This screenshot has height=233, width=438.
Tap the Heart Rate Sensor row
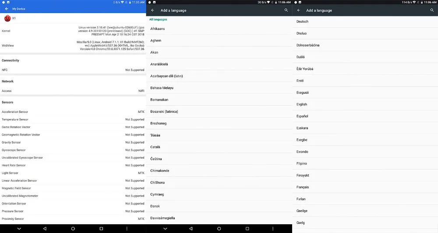[x=73, y=165]
